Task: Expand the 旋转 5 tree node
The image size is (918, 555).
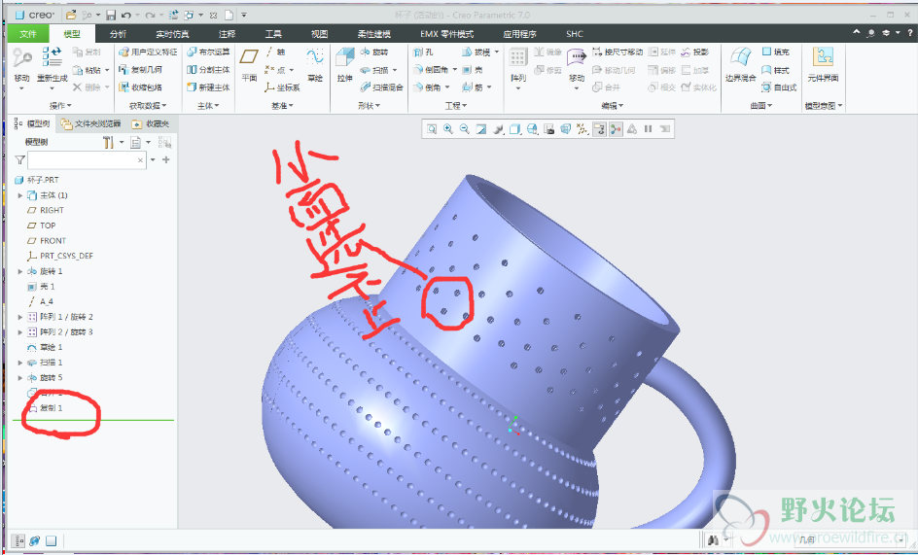Action: (19, 378)
